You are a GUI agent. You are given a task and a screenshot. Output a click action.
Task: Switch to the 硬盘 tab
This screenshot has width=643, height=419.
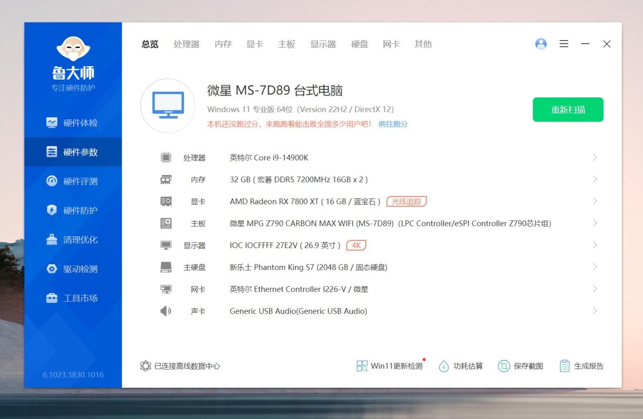pyautogui.click(x=360, y=44)
